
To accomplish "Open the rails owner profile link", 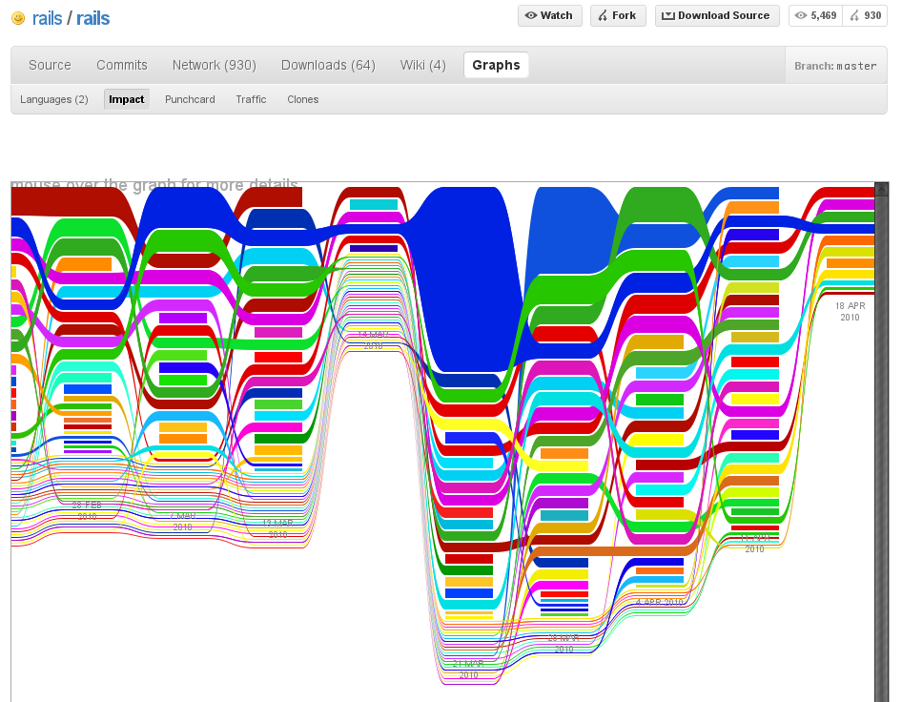I will click(x=47, y=18).
